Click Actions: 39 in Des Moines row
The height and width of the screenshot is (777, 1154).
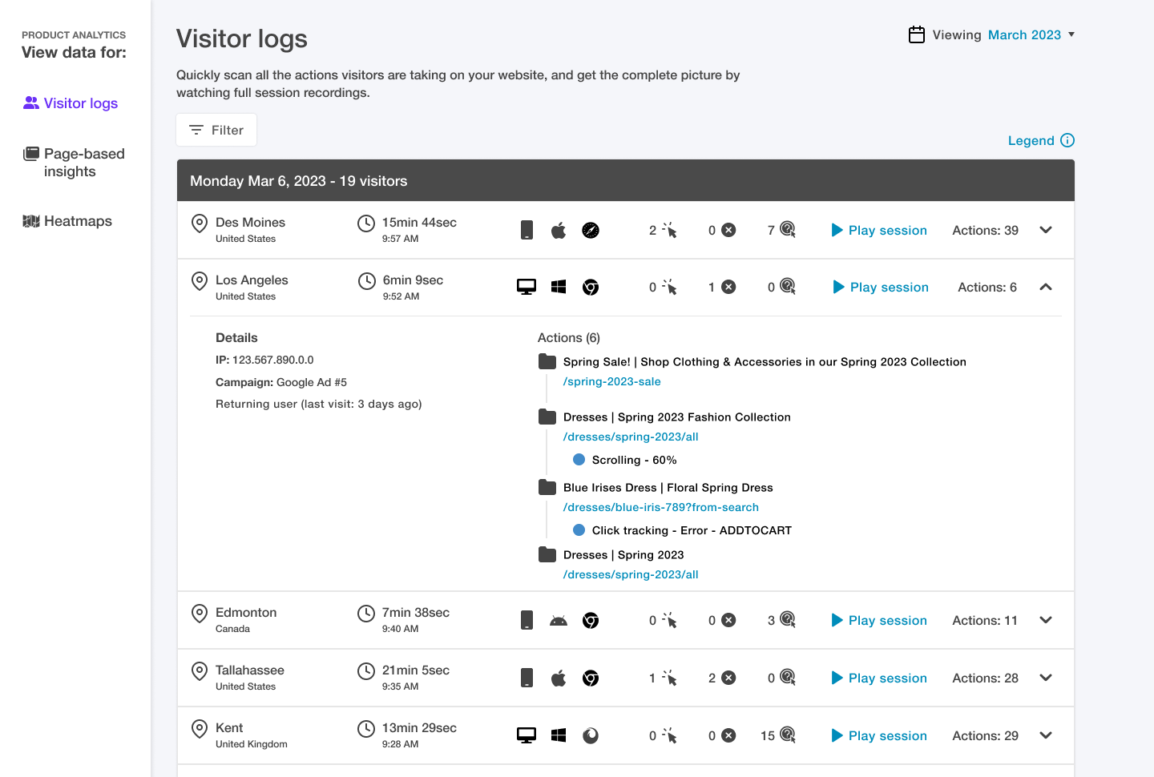pos(985,230)
